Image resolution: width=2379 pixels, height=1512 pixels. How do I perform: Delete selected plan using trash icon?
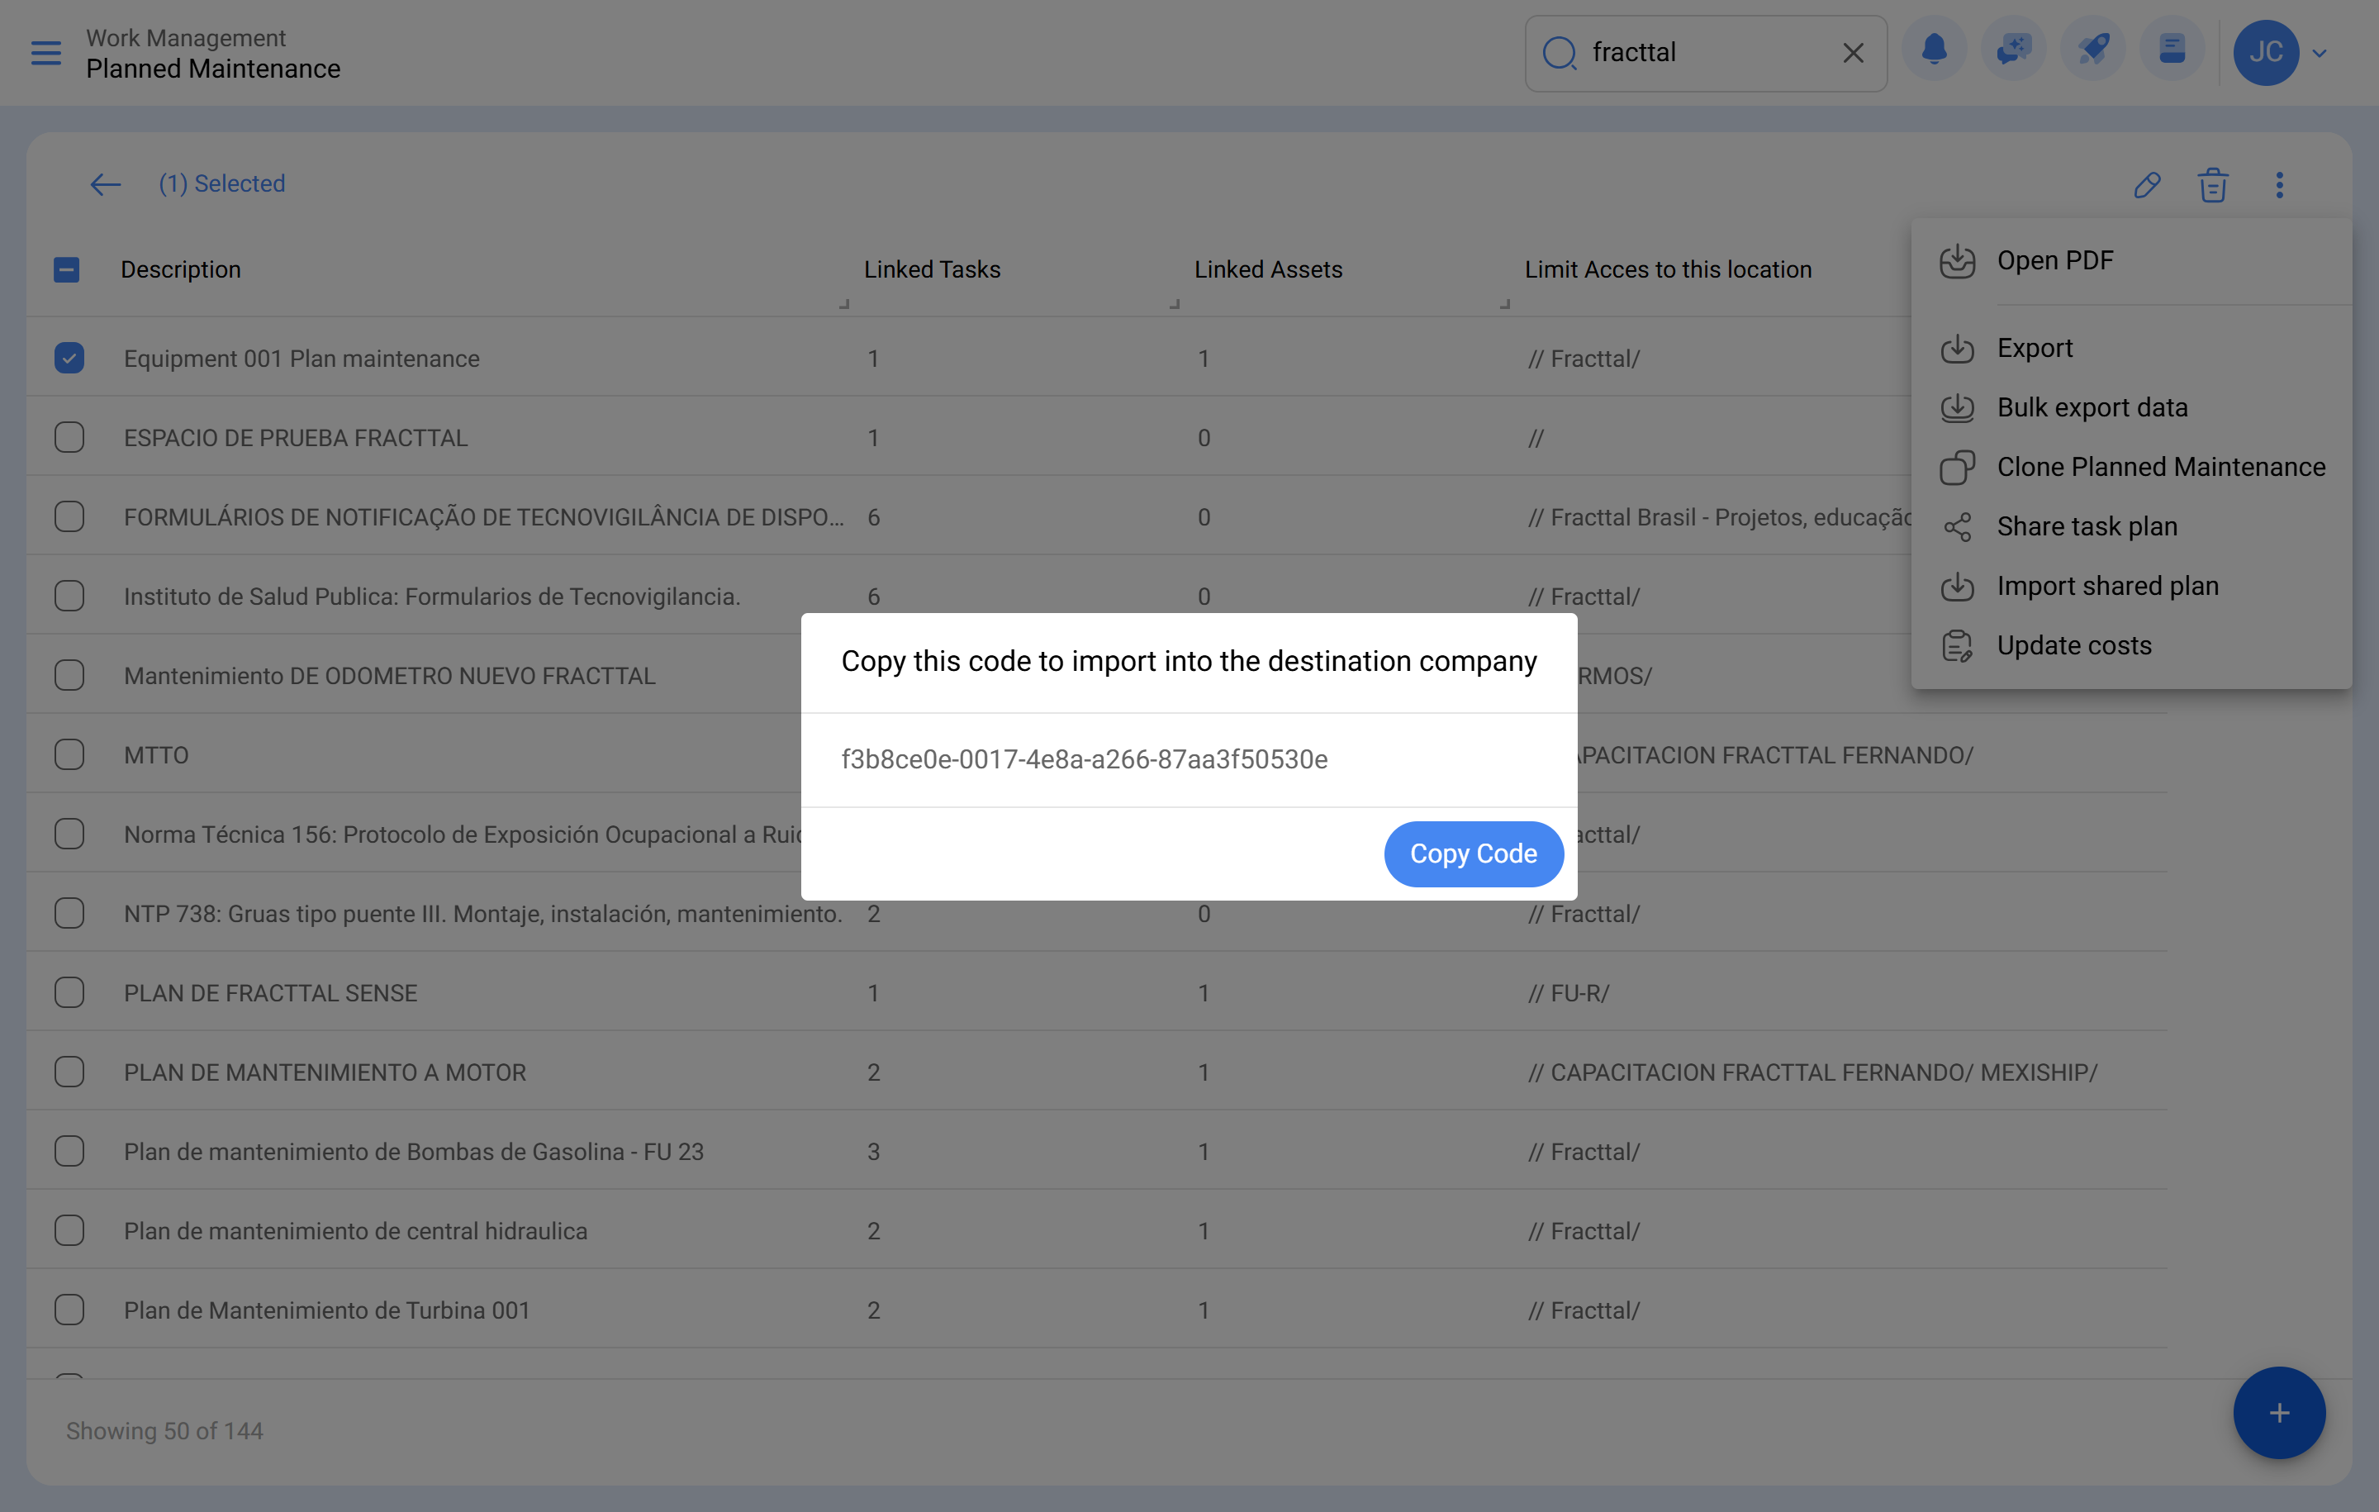pyautogui.click(x=2213, y=185)
